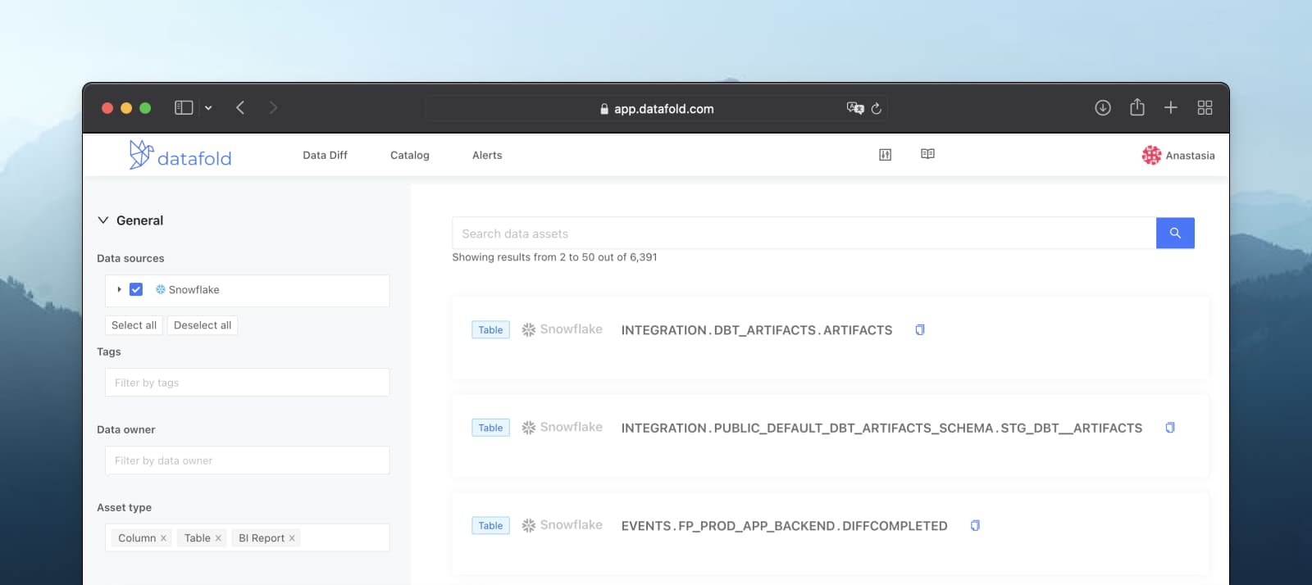1312x585 pixels.
Task: Open the Alerts page
Action: (x=487, y=155)
